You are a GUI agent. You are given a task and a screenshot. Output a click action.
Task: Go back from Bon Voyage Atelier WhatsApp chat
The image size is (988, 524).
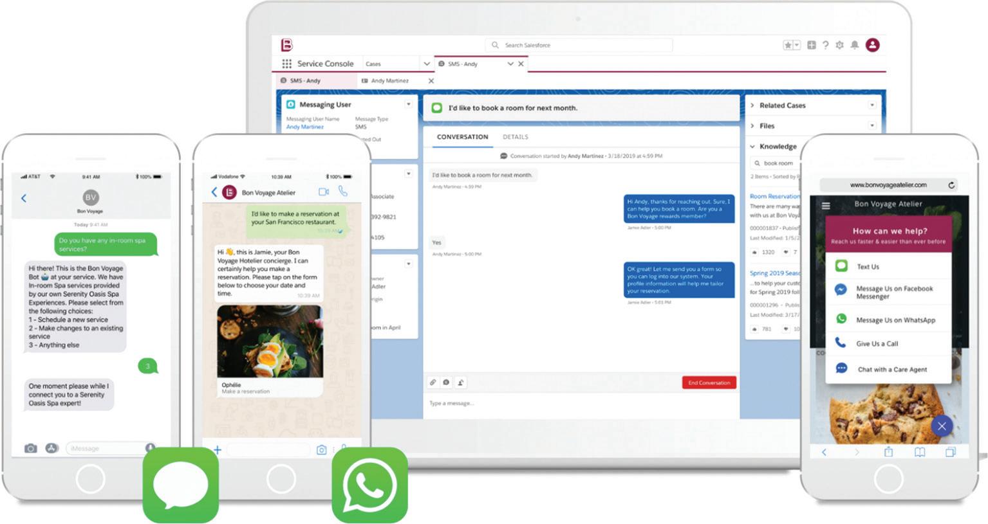(214, 192)
